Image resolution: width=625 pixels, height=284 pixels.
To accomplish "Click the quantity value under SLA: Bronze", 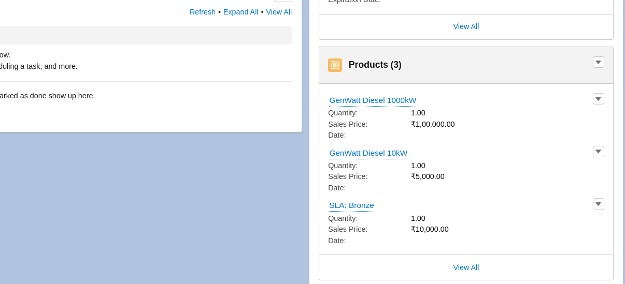I will [418, 218].
